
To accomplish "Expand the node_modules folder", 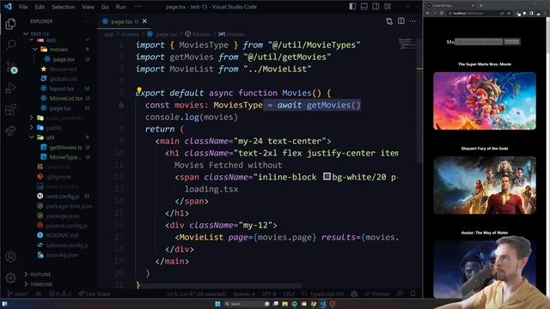I will [x=32, y=118].
